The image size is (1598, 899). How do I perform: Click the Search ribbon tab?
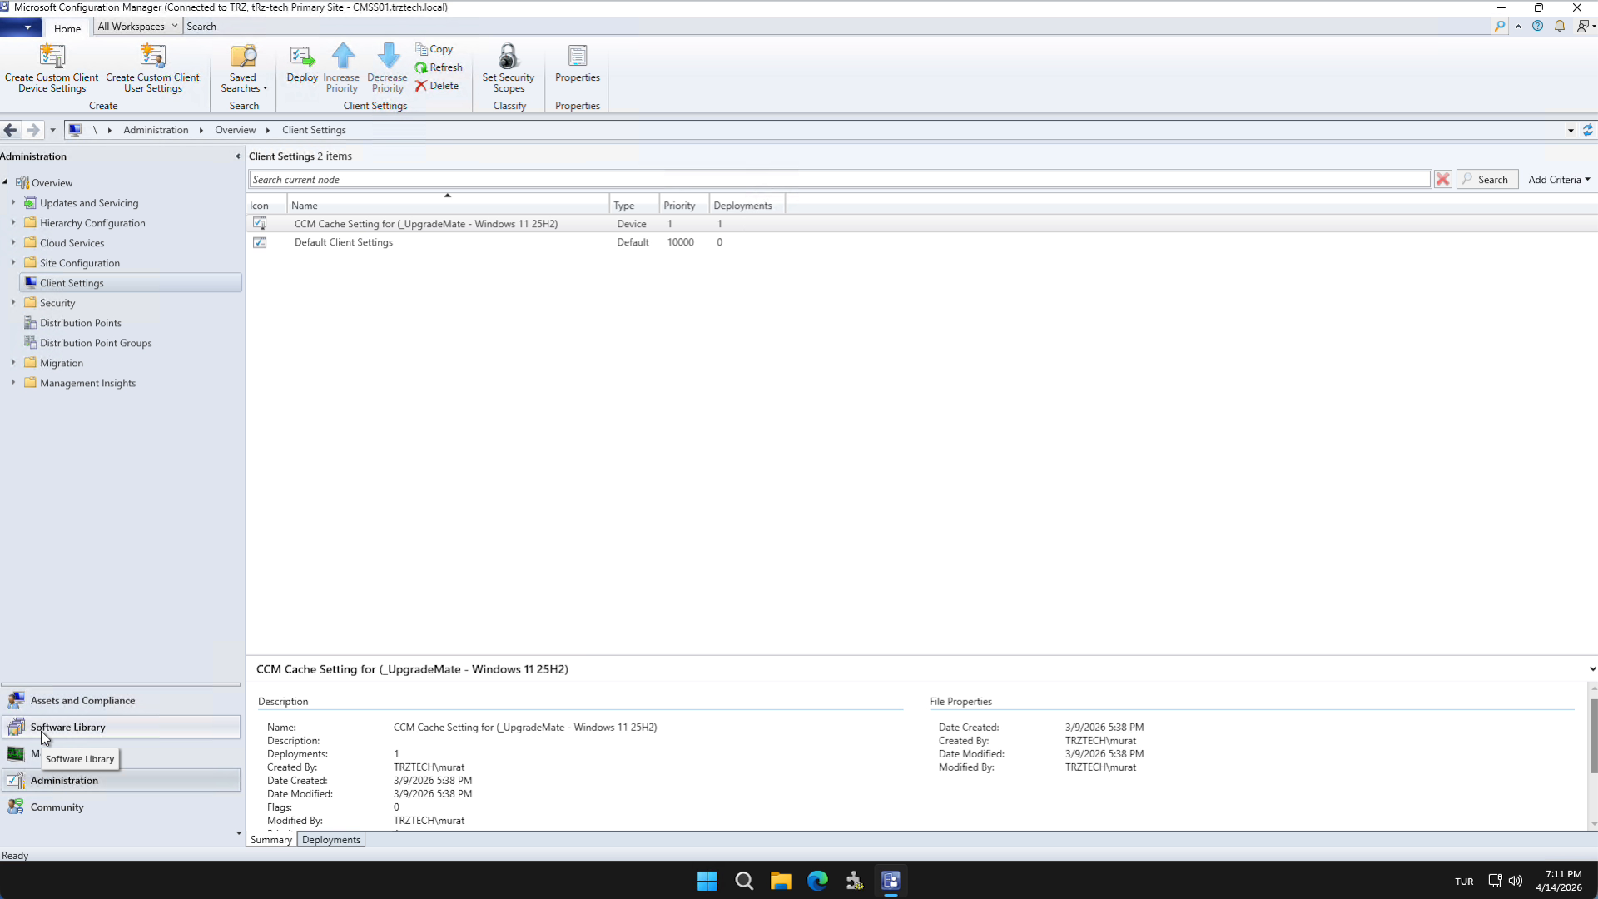tap(201, 27)
